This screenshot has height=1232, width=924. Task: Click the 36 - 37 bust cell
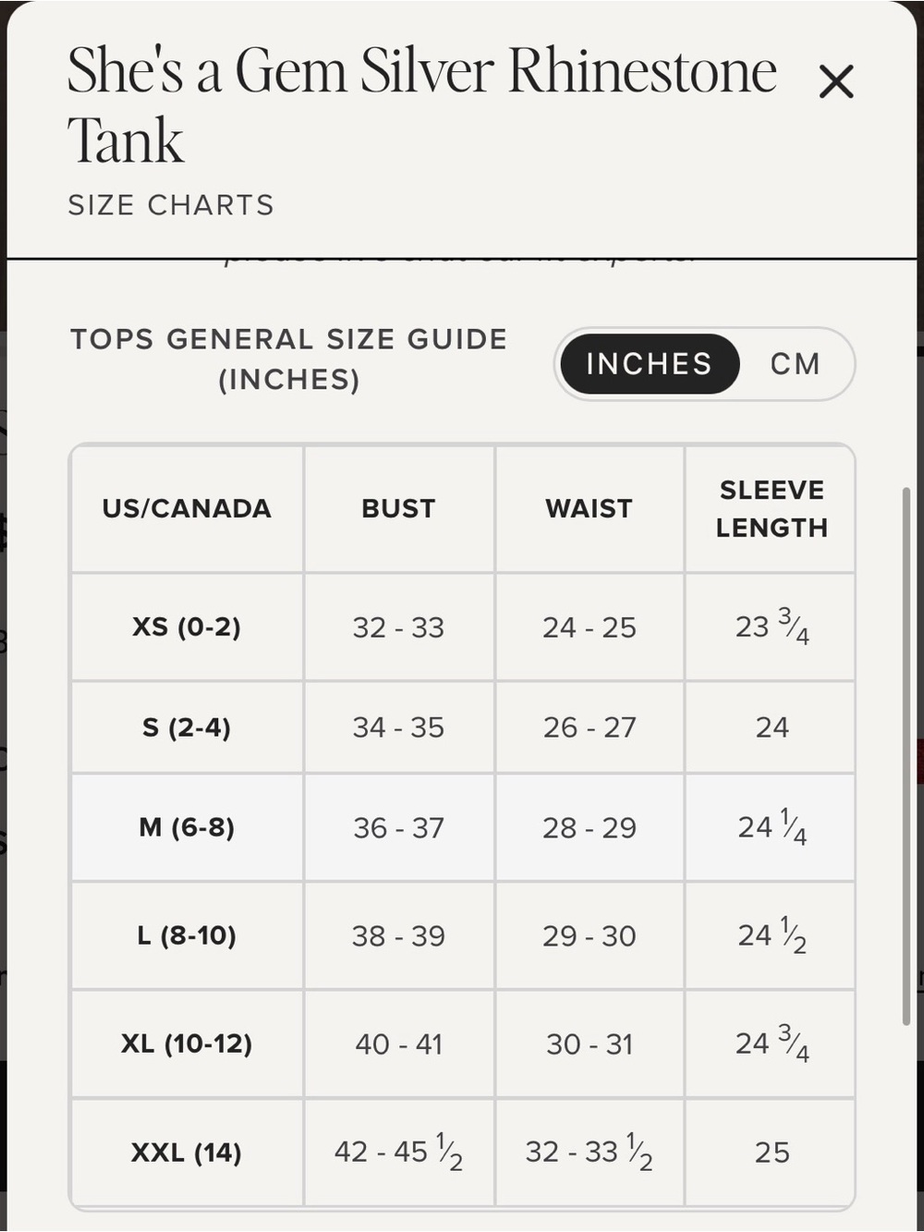(398, 827)
